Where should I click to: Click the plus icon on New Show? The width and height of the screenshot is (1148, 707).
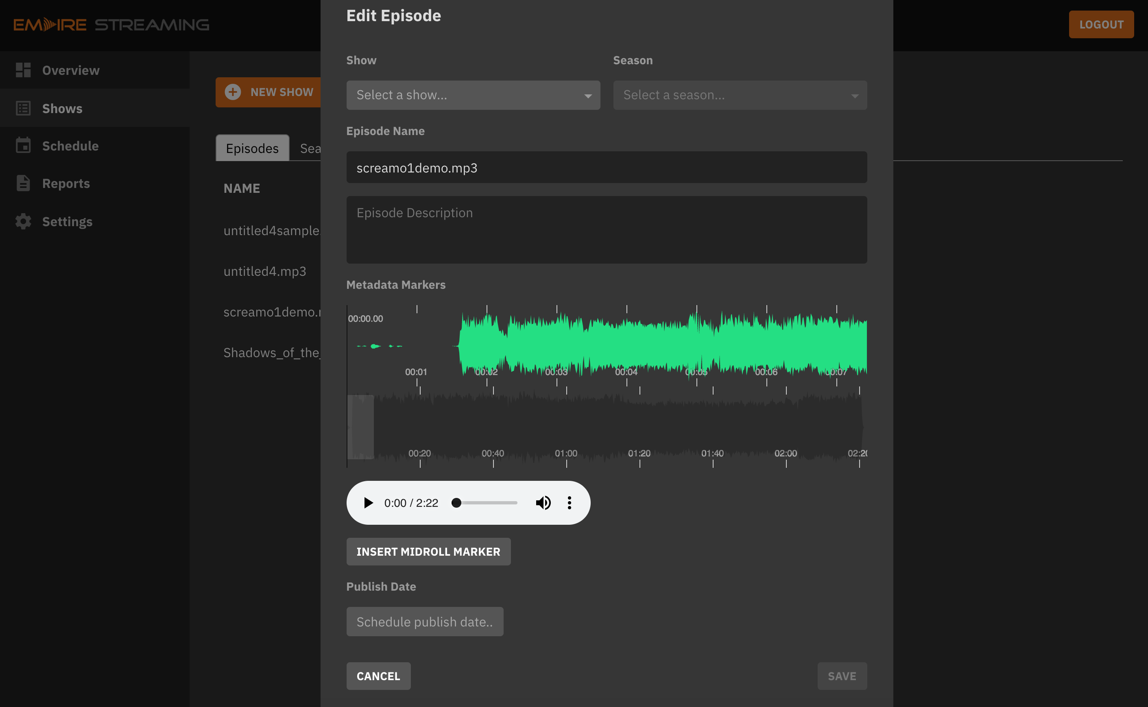233,92
